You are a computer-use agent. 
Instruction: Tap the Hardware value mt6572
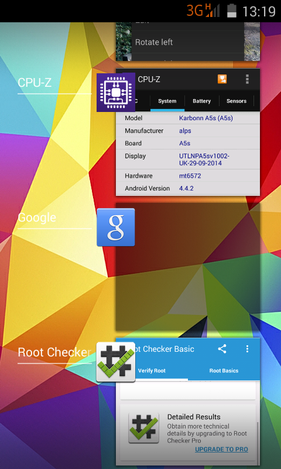click(x=190, y=176)
